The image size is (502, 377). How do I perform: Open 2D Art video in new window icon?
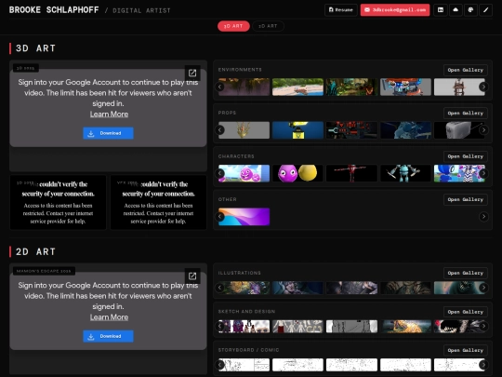192,276
